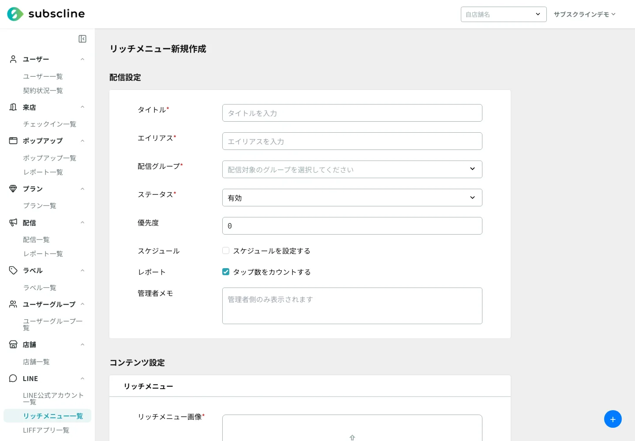This screenshot has width=635, height=441.
Task: Click the プラン diamond icon
Action: 13,189
